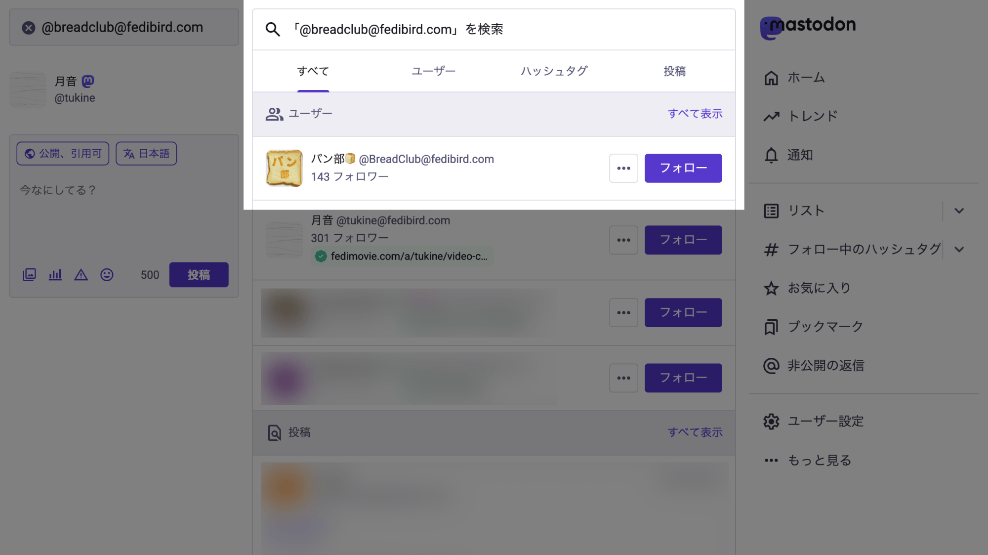Open fedimovie.com verified link
988x555 pixels.
pos(409,256)
